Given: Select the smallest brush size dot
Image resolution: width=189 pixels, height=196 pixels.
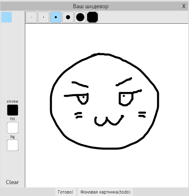Looking at the screenshot, I should point(31,17).
